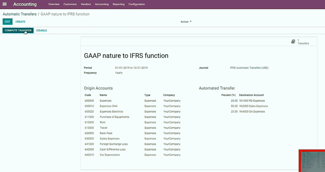Viewport: 325px width, 172px height.
Task: Open the Configuration menu
Action: pos(137,4)
